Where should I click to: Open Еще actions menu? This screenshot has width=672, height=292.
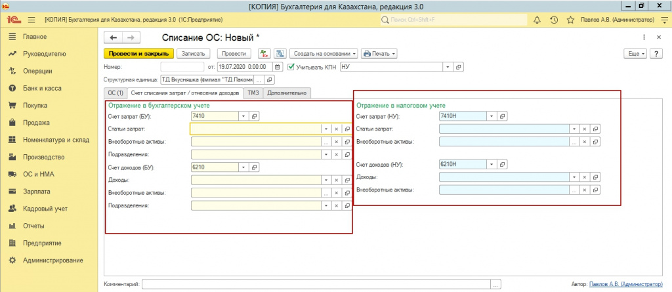click(637, 54)
